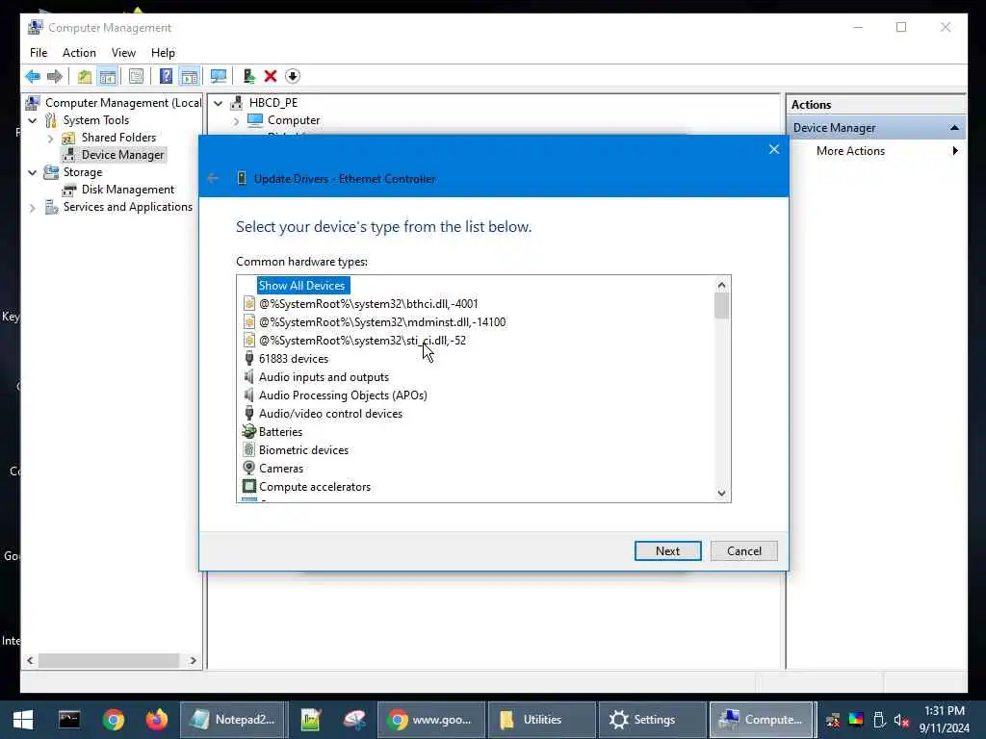Launch Chrome from the taskbar

click(114, 720)
